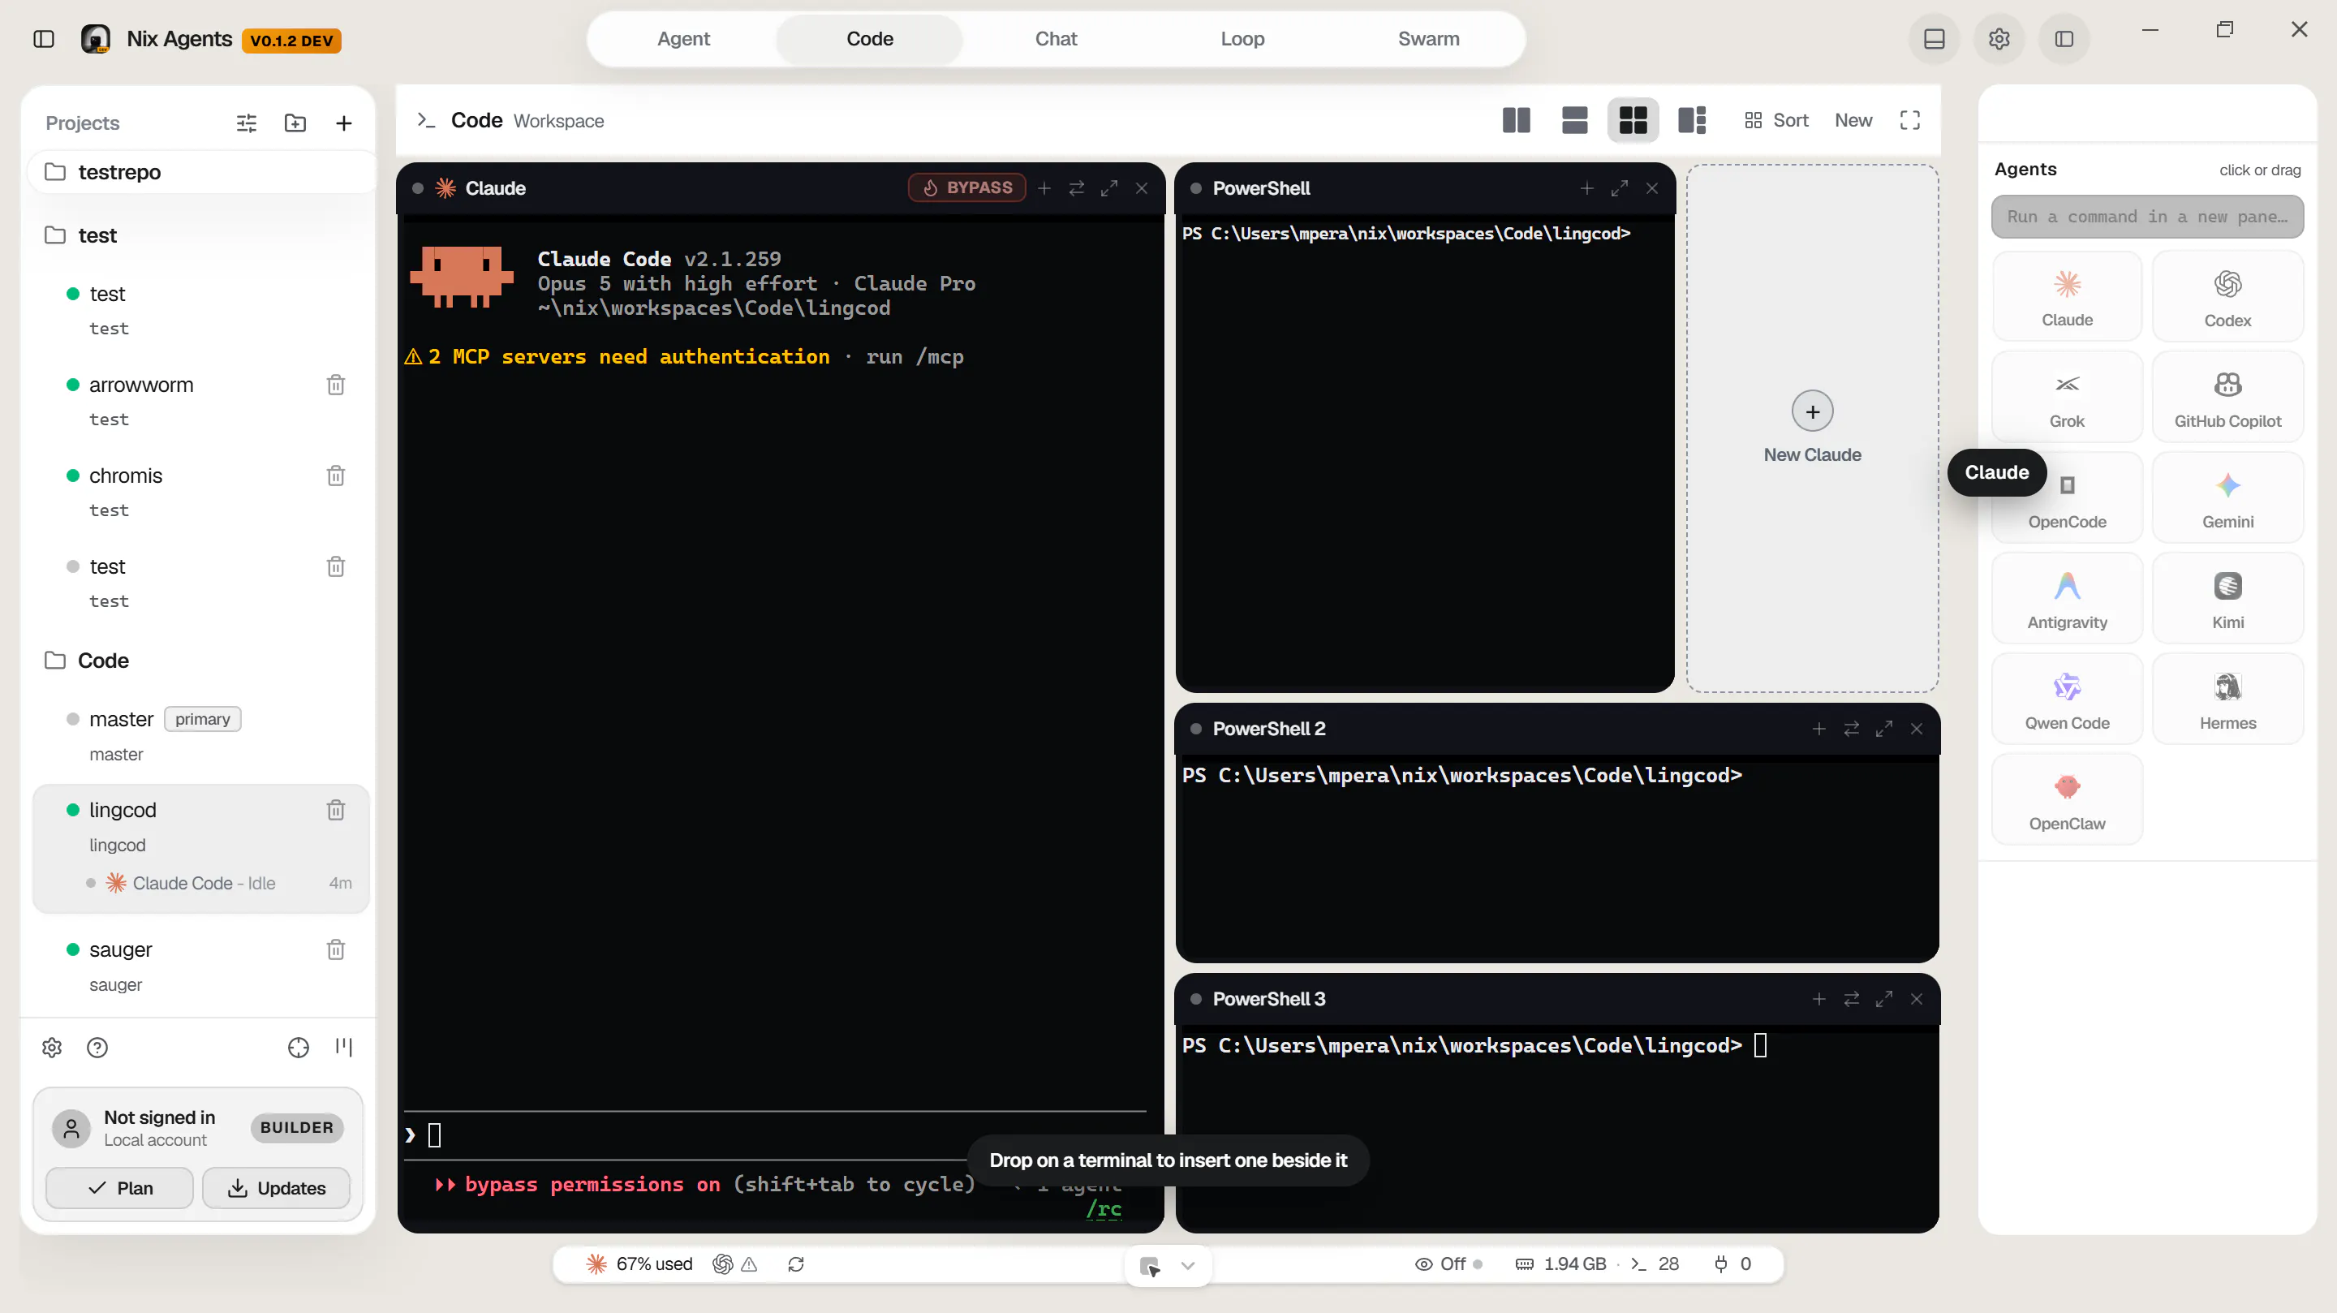The image size is (2337, 1313).
Task: Launch the Qwen Code agent
Action: tap(2067, 700)
